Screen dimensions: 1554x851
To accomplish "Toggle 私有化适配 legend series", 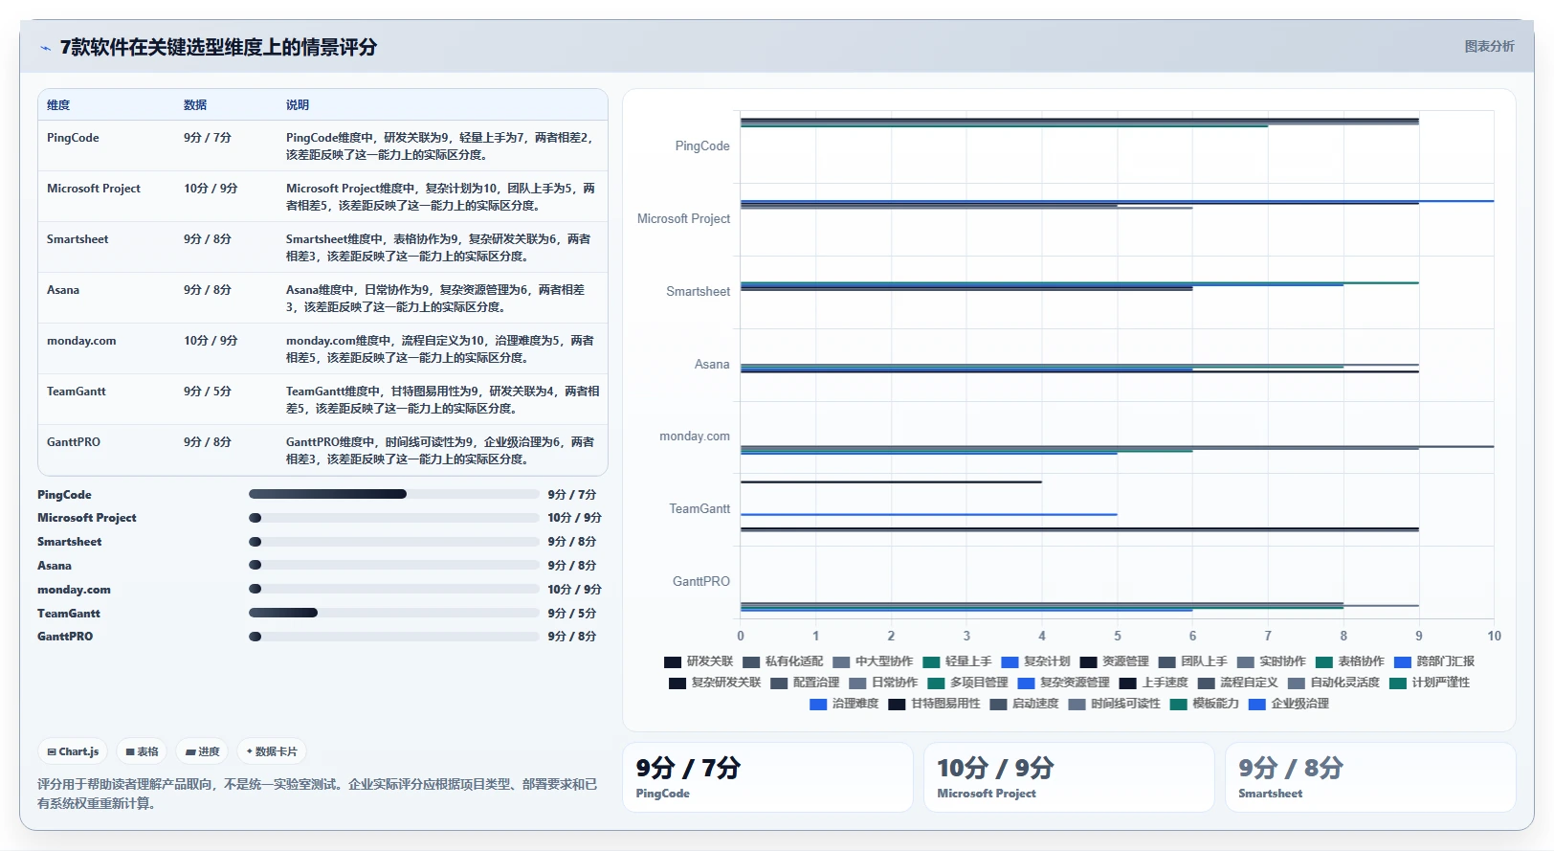I will point(783,661).
